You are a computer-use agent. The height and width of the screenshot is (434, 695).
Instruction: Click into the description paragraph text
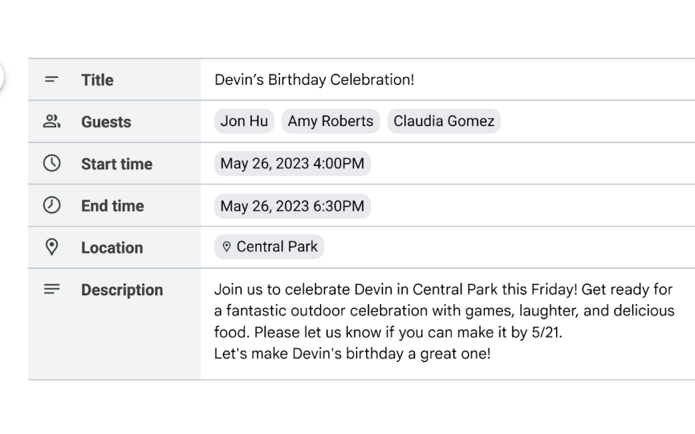tap(444, 321)
